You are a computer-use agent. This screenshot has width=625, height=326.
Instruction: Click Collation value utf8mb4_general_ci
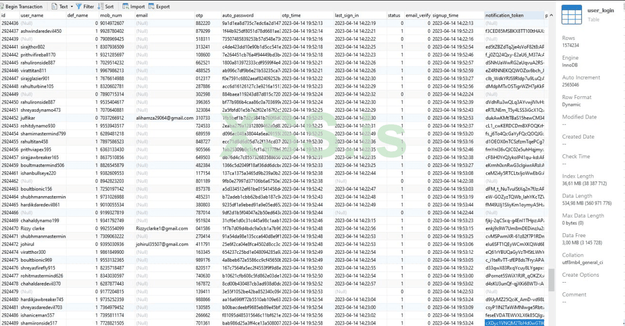coord(583,262)
